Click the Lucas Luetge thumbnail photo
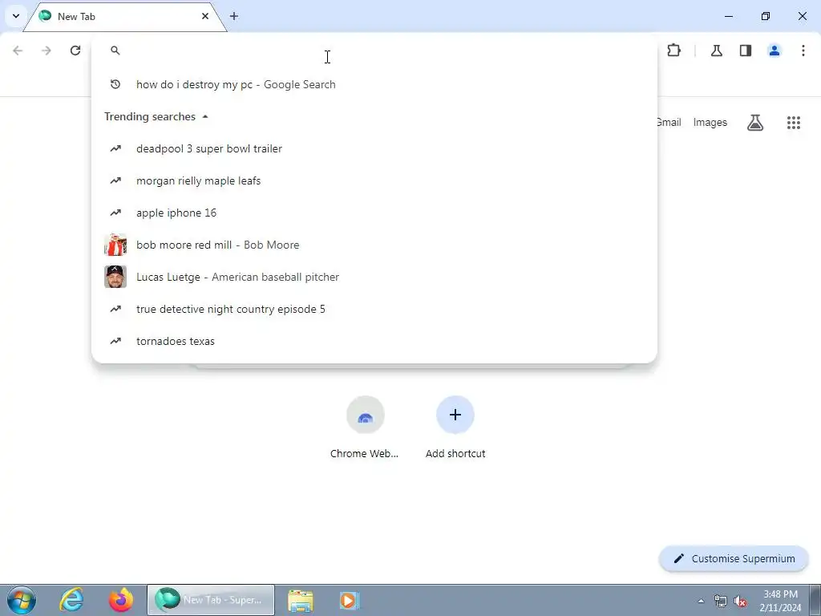This screenshot has height=616, width=821. click(x=115, y=277)
